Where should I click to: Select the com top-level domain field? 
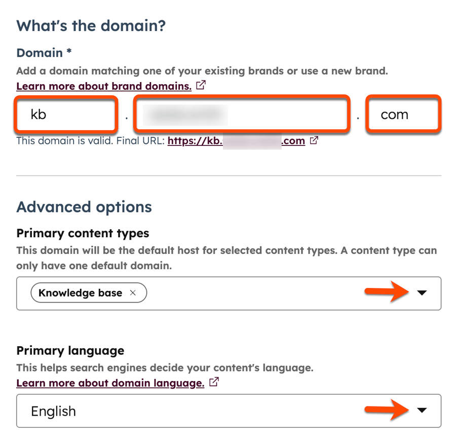[x=403, y=115]
